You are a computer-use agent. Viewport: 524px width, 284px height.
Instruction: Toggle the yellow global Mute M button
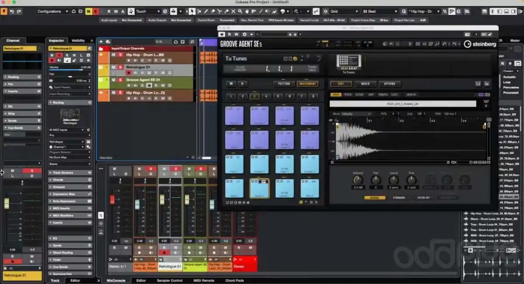click(x=89, y=11)
